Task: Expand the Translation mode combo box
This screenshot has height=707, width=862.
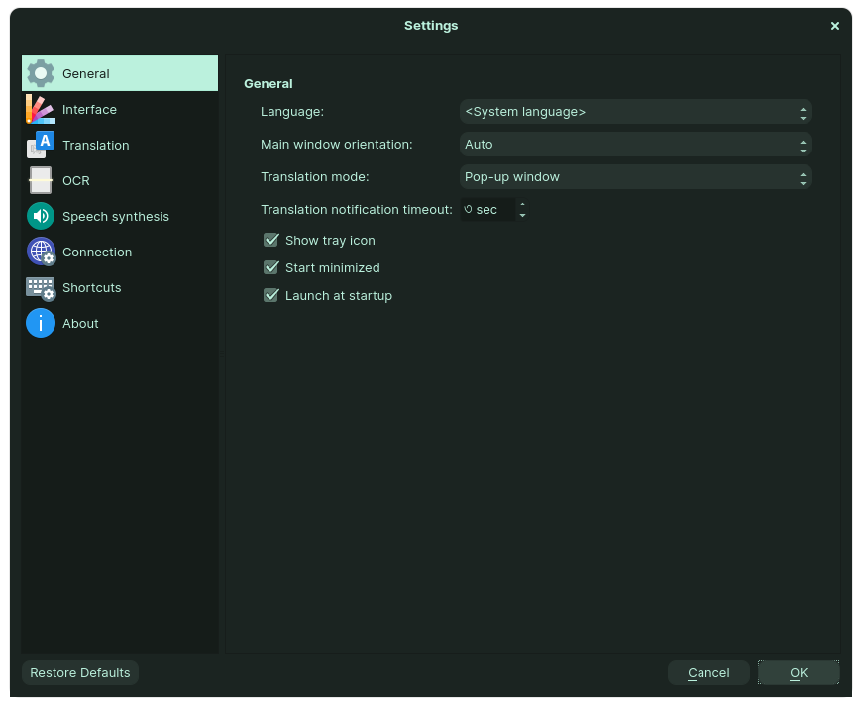Action: click(x=635, y=177)
